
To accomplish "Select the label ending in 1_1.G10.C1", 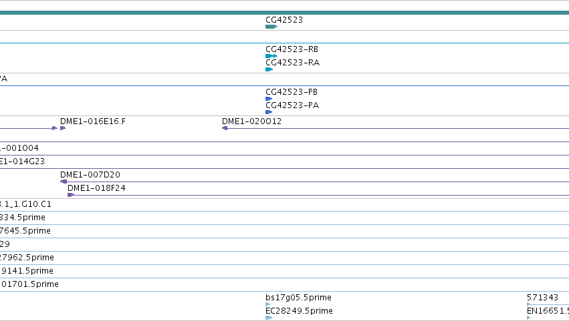I will pyautogui.click(x=26, y=204).
